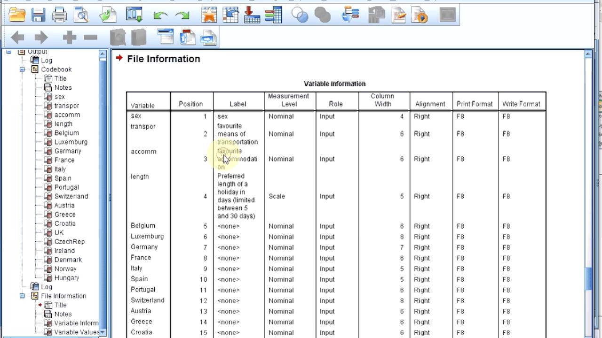Click the Write Format column header
The image size is (602, 338).
[521, 104]
